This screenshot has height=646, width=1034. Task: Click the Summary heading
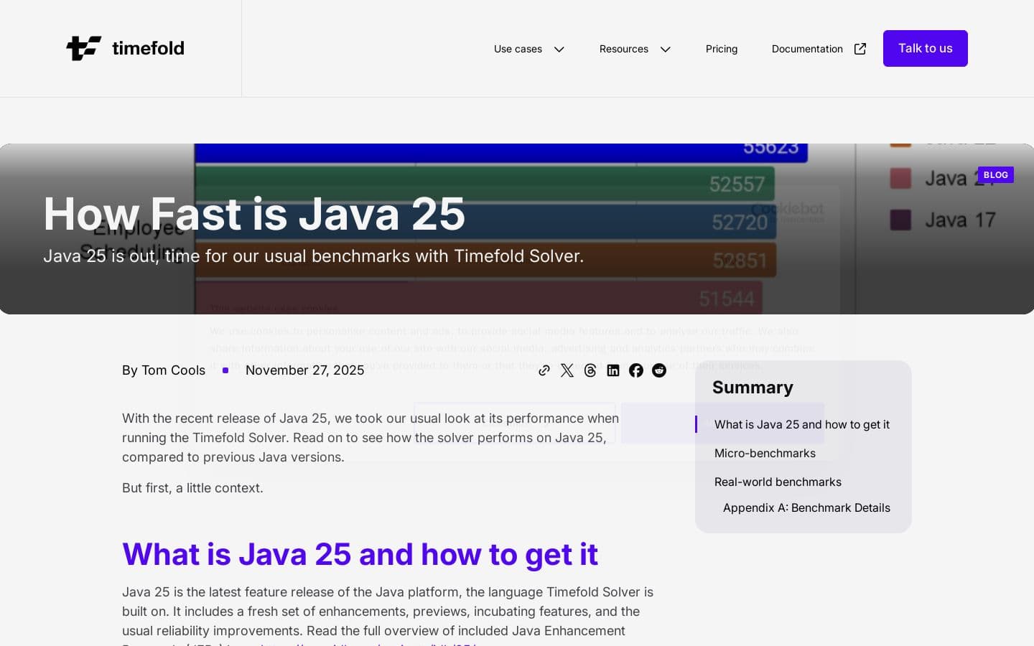pos(753,388)
